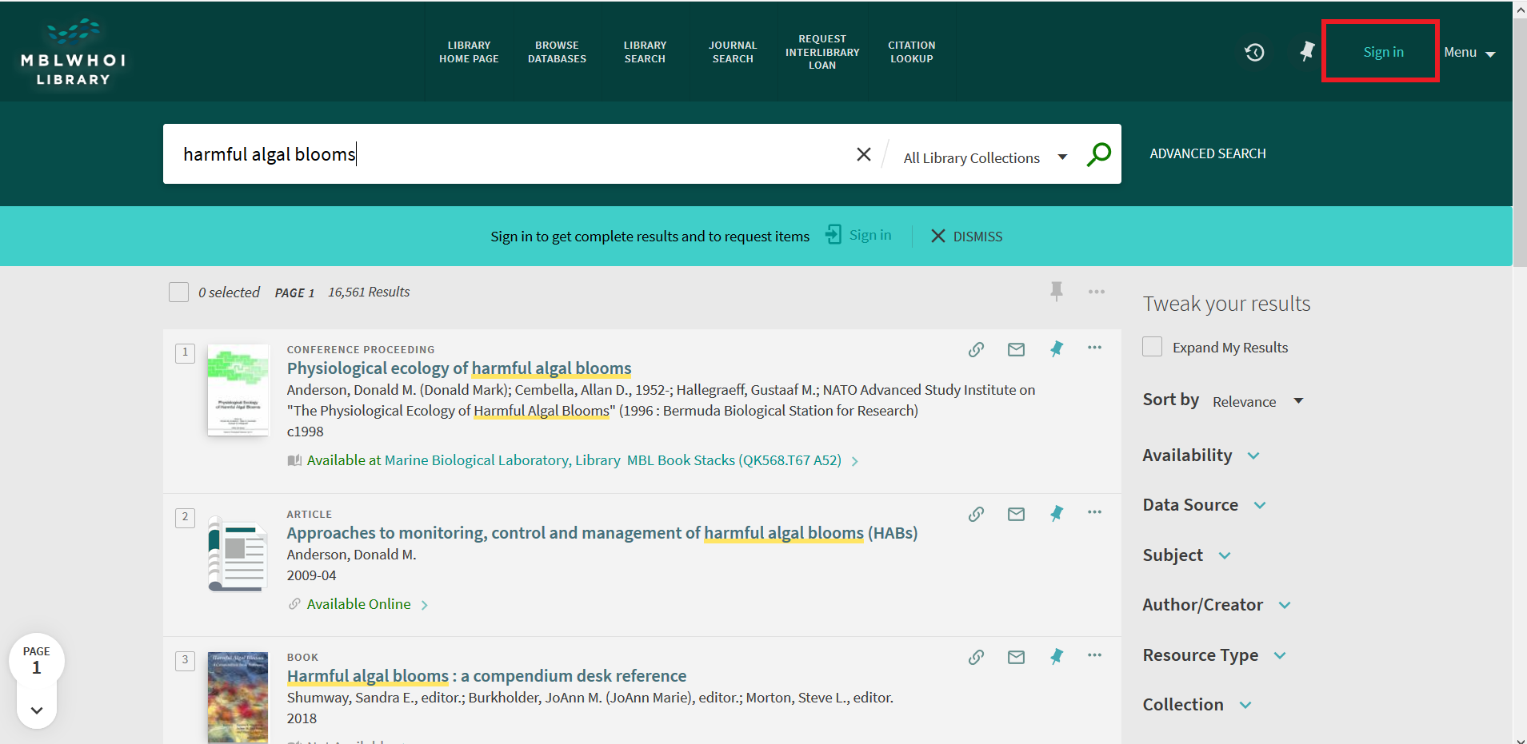
Task: Click the article thumbnail of result 2
Action: click(238, 554)
